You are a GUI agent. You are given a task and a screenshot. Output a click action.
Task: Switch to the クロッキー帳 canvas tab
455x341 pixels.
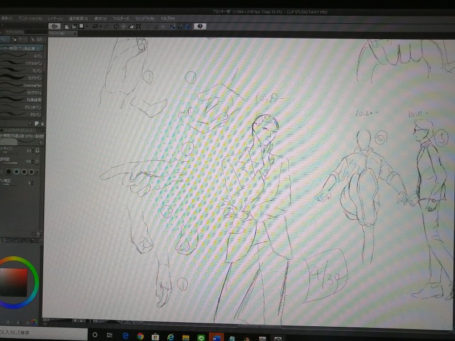coord(60,34)
